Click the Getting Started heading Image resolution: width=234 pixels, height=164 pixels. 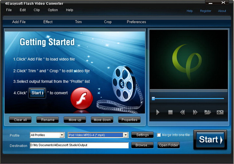click(x=47, y=42)
